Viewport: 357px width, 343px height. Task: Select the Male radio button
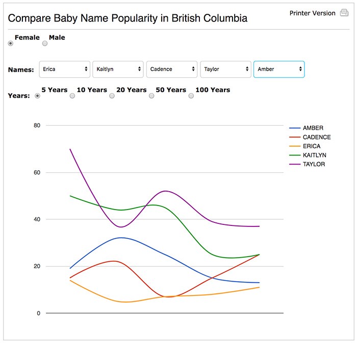coord(45,43)
